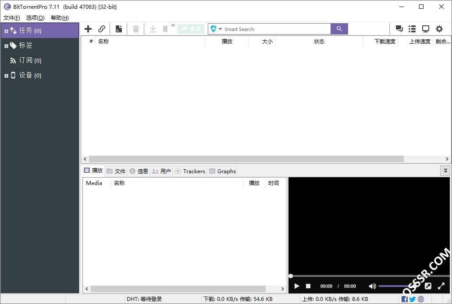
Task: Open the search provider dropdown arrow
Action: 220,29
